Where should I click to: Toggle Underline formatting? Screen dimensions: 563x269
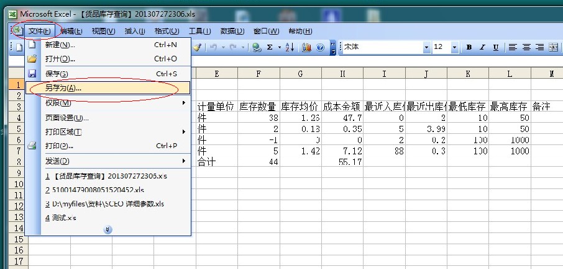coord(495,47)
